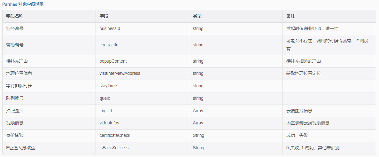Select the 类型 column header
This screenshot has height=157, width=379.
(236, 16)
